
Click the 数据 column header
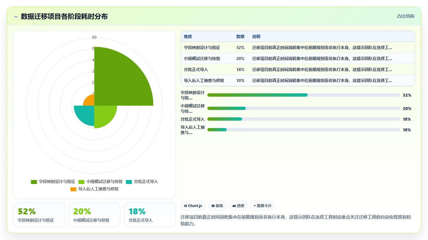pos(240,37)
